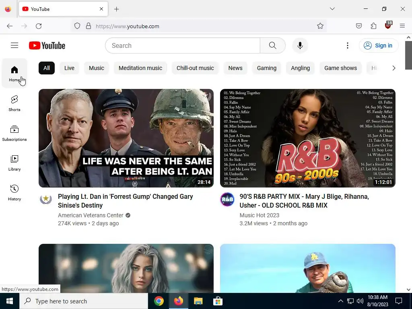Screen dimensions: 412x309
Task: Open the notification center
Action: pos(399,301)
